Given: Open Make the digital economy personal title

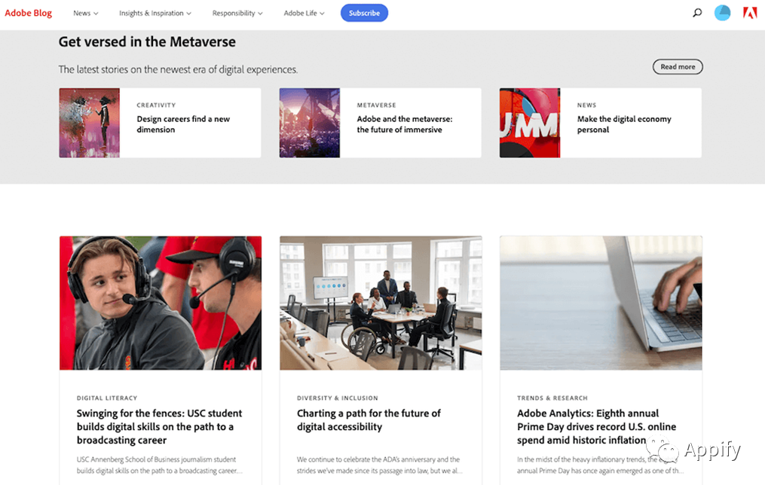Looking at the screenshot, I should click(x=624, y=124).
